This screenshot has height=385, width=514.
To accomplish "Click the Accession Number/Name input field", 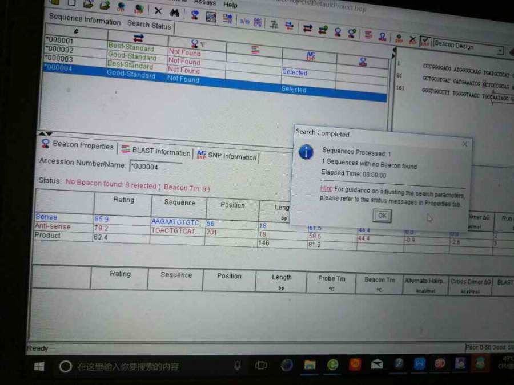I will [x=156, y=167].
